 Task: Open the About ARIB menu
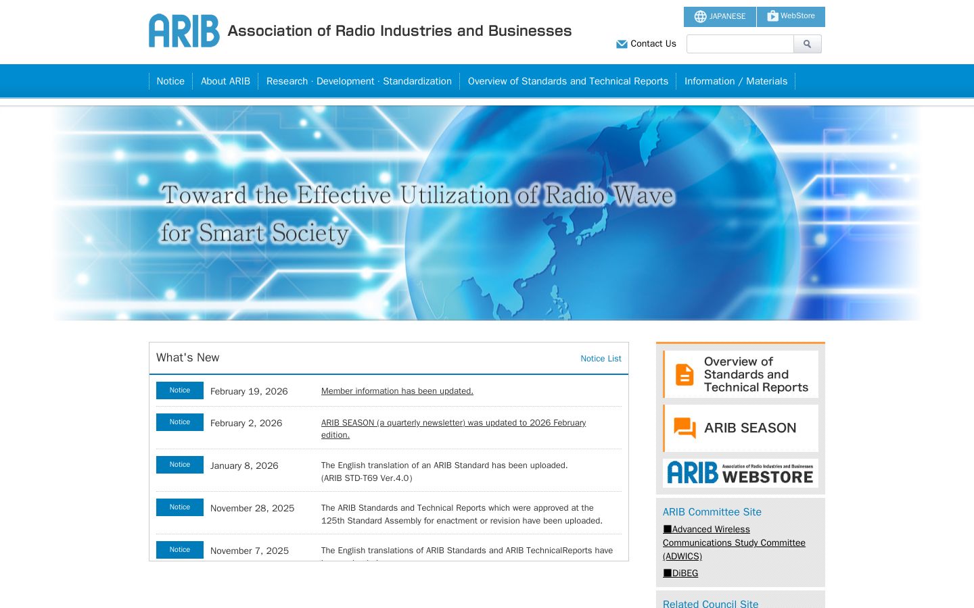pos(225,81)
